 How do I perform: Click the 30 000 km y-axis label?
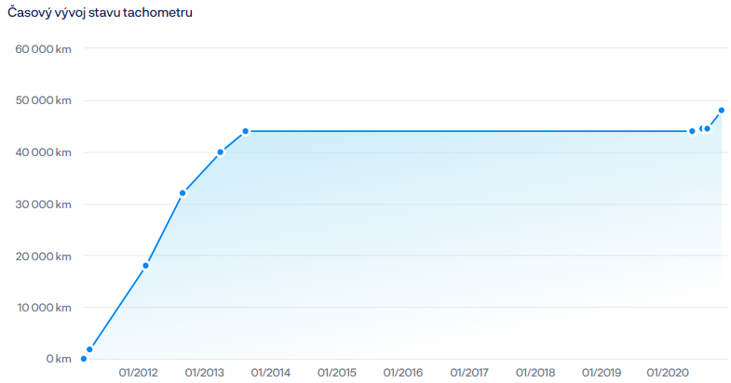tap(44, 205)
